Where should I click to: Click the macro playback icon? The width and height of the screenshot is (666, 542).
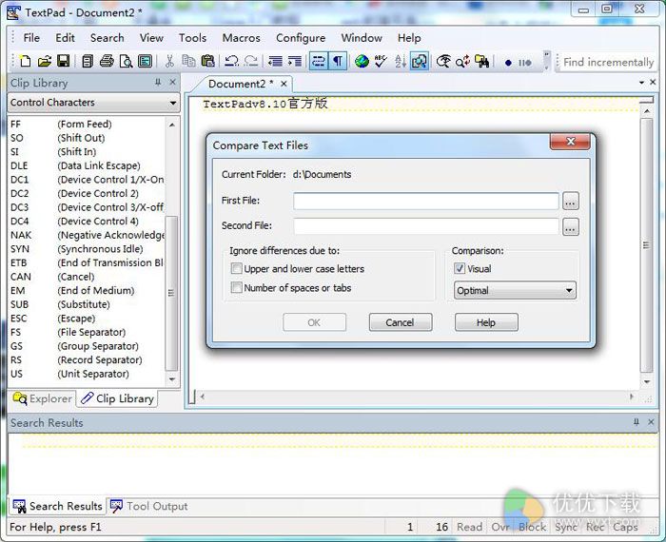click(x=525, y=63)
